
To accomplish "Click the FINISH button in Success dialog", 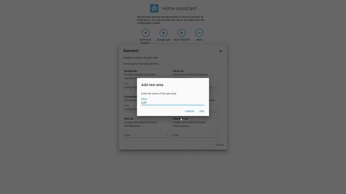I will point(219,145).
